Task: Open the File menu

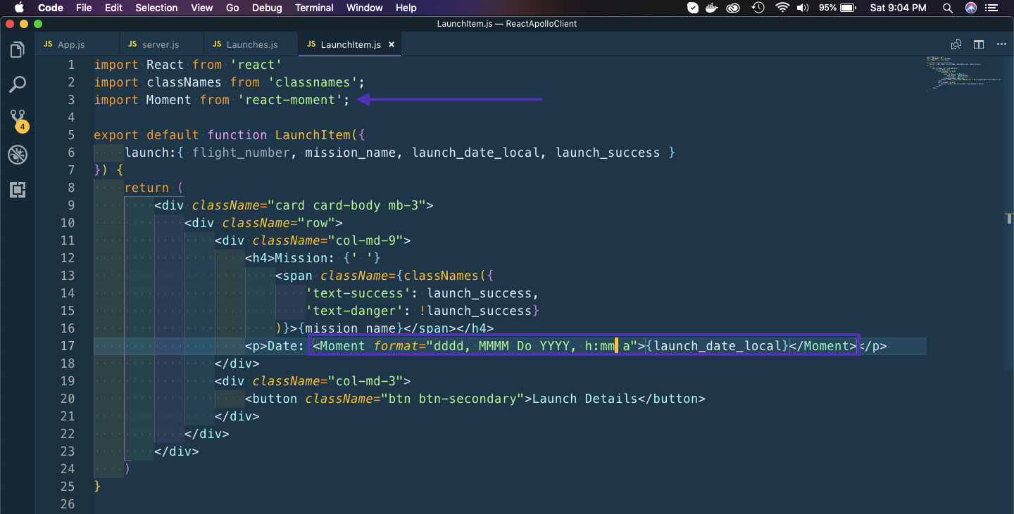Action: [x=84, y=8]
